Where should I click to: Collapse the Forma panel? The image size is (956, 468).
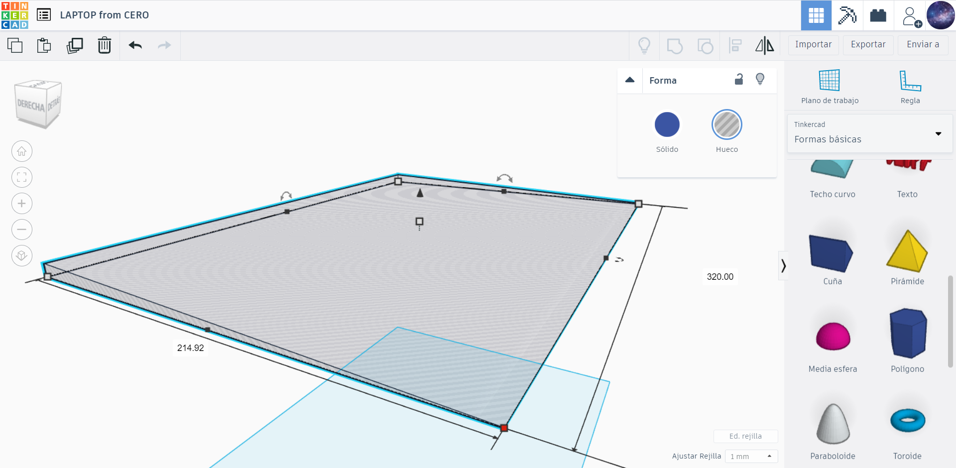630,80
